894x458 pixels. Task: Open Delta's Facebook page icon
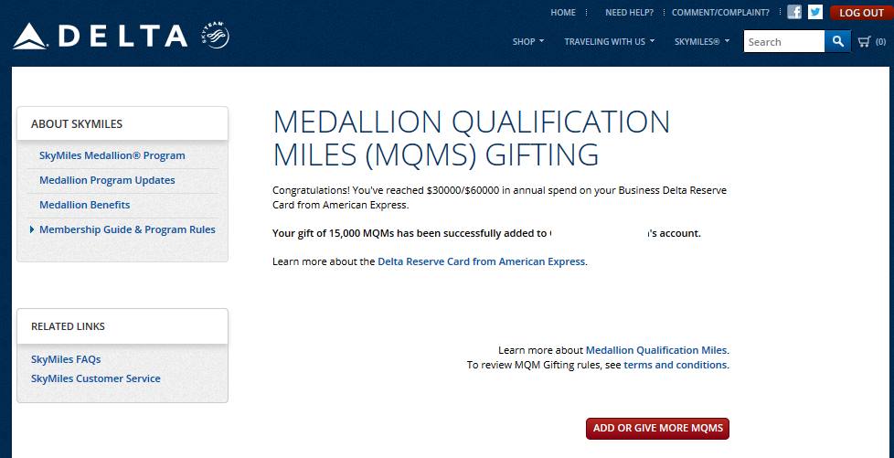coord(794,13)
